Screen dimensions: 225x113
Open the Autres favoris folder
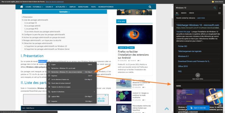218,2
